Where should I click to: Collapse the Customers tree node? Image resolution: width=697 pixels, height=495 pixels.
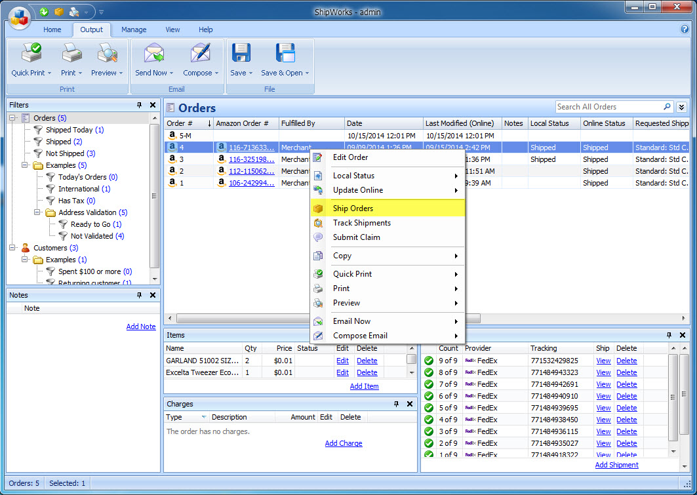click(x=12, y=248)
